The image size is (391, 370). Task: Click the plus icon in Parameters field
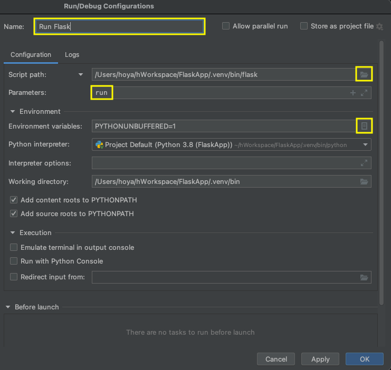click(x=352, y=93)
